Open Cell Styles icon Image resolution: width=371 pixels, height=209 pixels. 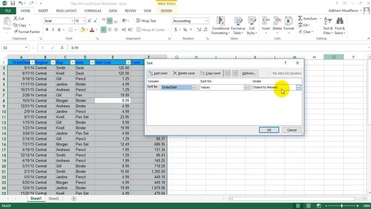[252, 21]
